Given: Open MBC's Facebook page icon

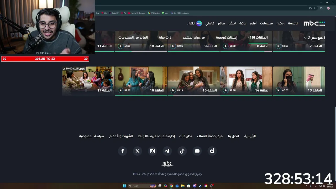Looking at the screenshot, I should tap(122, 151).
